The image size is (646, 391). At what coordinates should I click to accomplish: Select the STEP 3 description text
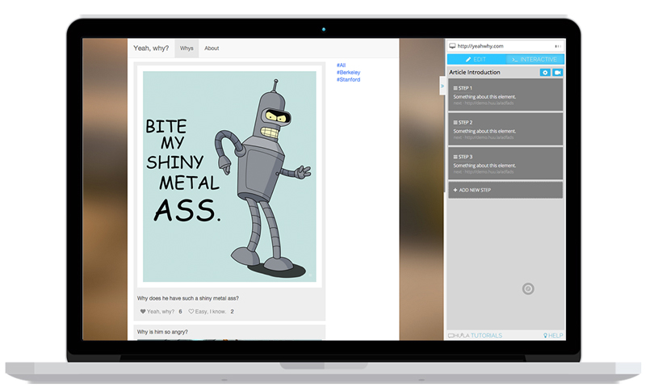(x=484, y=166)
